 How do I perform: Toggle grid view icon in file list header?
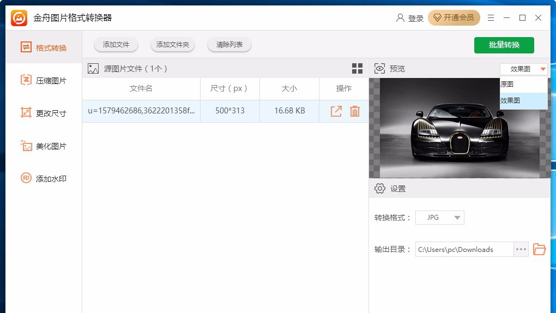click(x=357, y=69)
